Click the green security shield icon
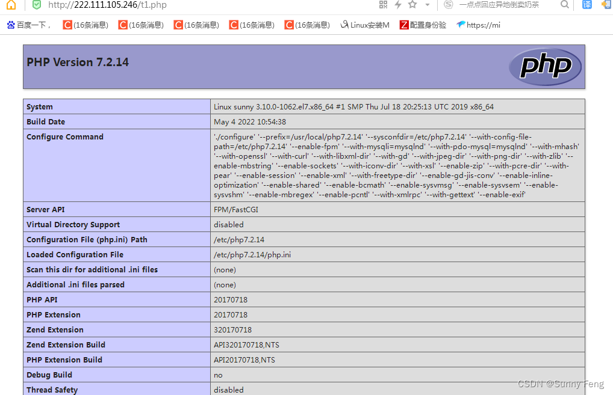This screenshot has height=395, width=613. [36, 5]
